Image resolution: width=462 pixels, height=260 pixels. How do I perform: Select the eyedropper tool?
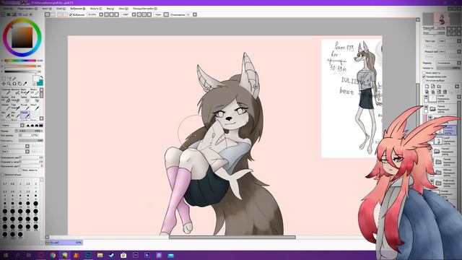(x=25, y=84)
